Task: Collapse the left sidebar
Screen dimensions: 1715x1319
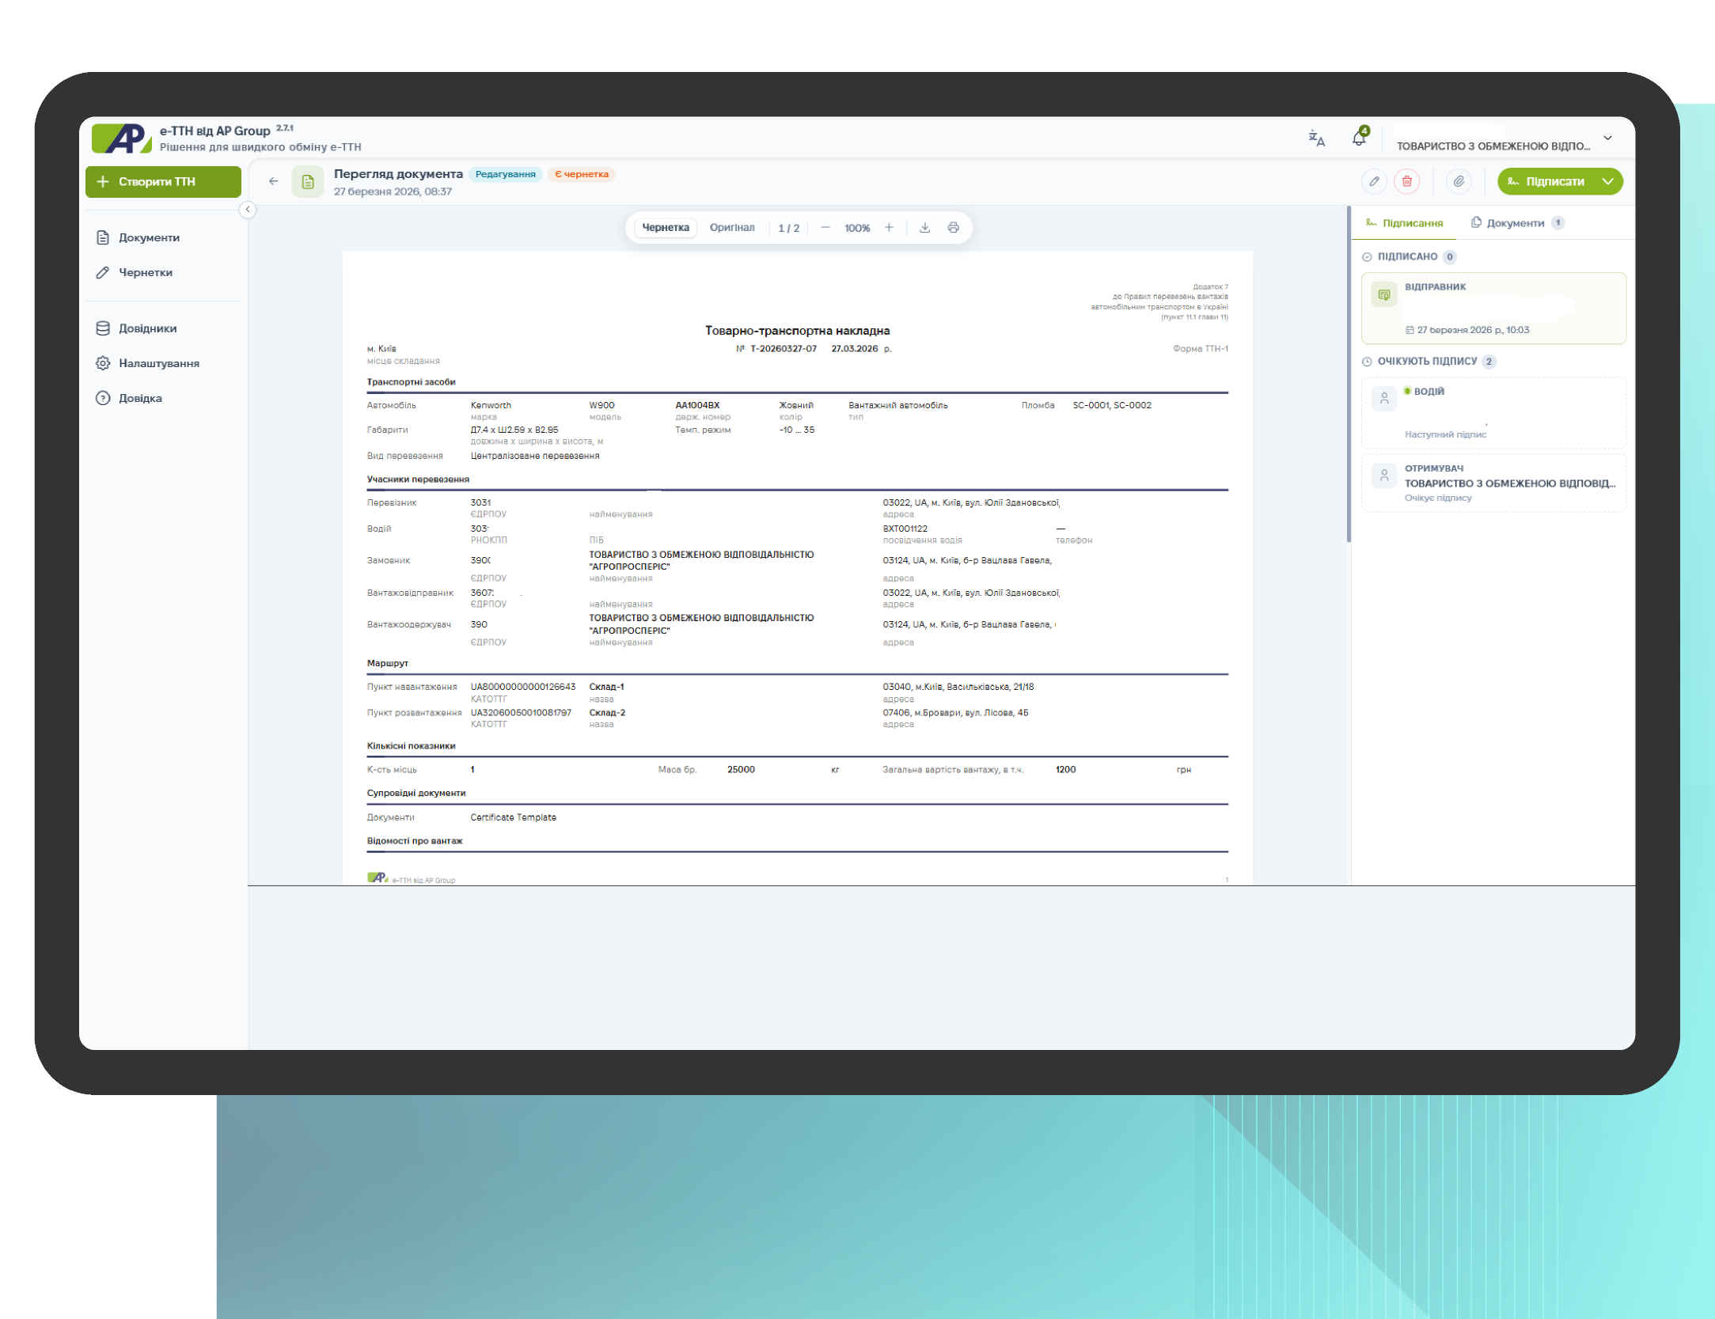Action: 248,210
